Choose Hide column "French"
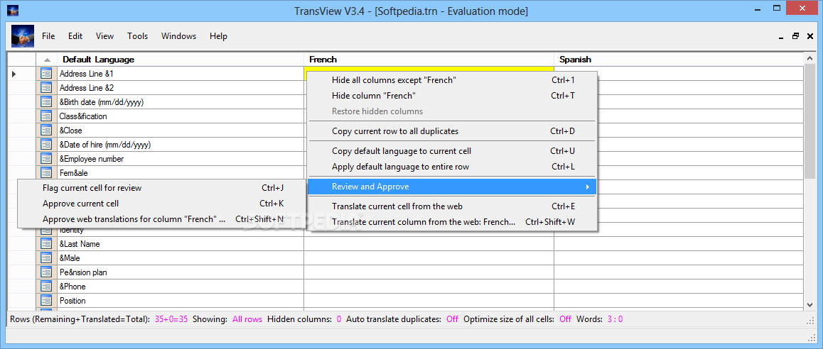Image resolution: width=823 pixels, height=349 pixels. tap(452, 96)
